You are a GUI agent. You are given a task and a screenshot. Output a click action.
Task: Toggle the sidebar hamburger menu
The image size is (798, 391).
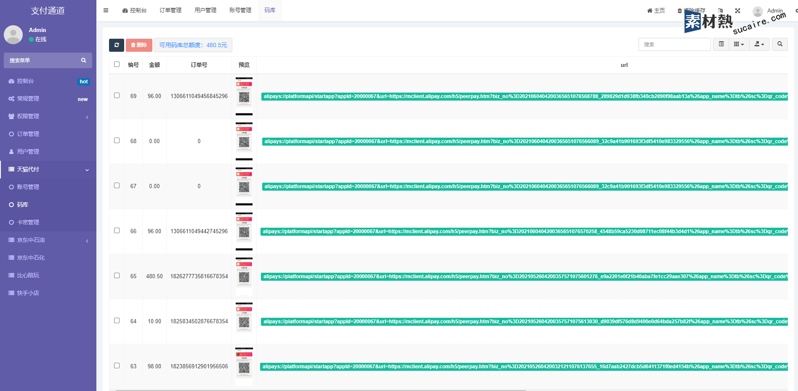point(106,11)
